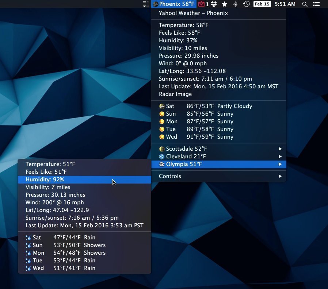Viewport: 328px width, 289px height.
Task: Click the sunny icon on Phoenix Wed forecast
Action: tap(162, 137)
